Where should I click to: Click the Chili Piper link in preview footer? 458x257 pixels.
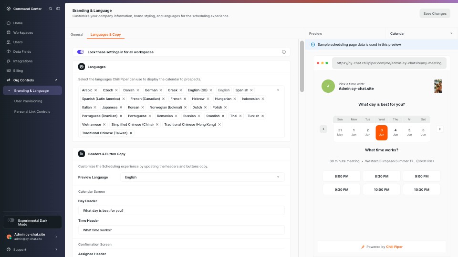pyautogui.click(x=395, y=247)
